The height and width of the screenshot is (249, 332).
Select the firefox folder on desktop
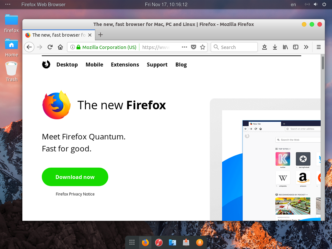(11, 23)
